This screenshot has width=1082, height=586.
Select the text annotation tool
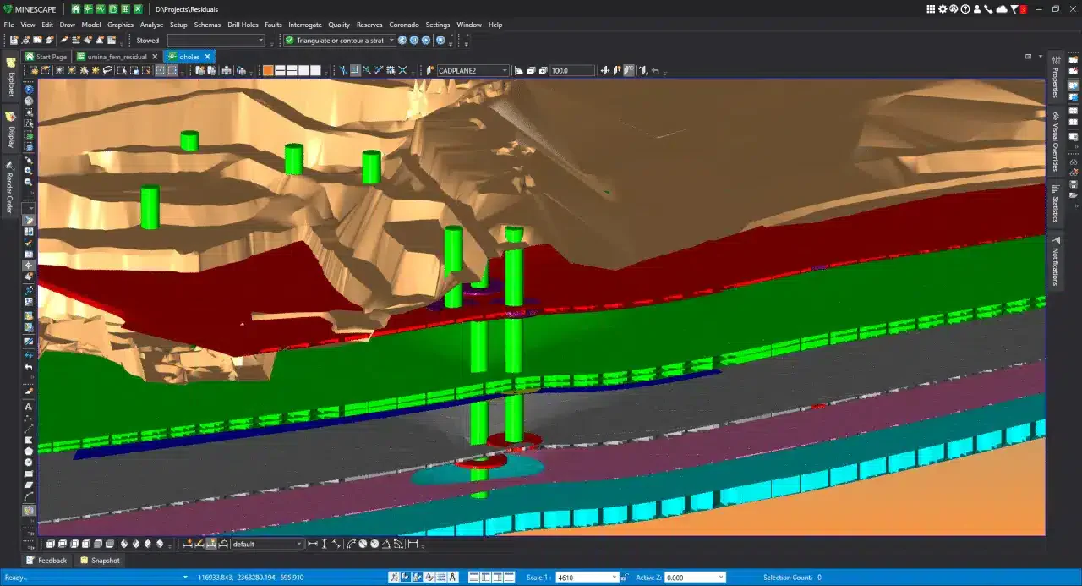(x=29, y=407)
